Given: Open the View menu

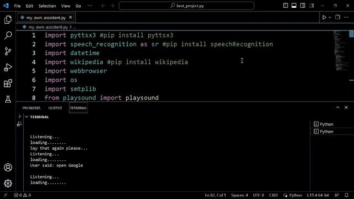Looking at the screenshot, I should tap(65, 6).
